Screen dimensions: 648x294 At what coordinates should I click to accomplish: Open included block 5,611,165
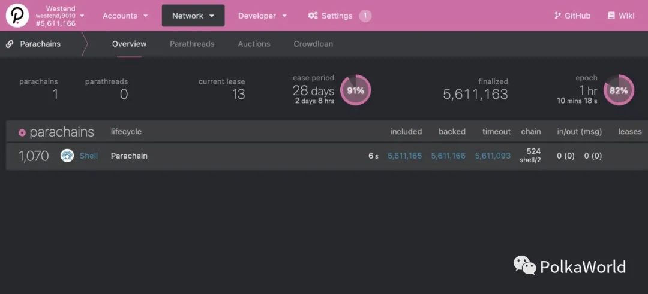pos(404,156)
